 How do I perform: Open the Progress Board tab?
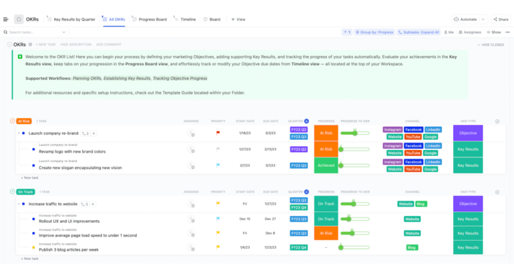point(150,19)
